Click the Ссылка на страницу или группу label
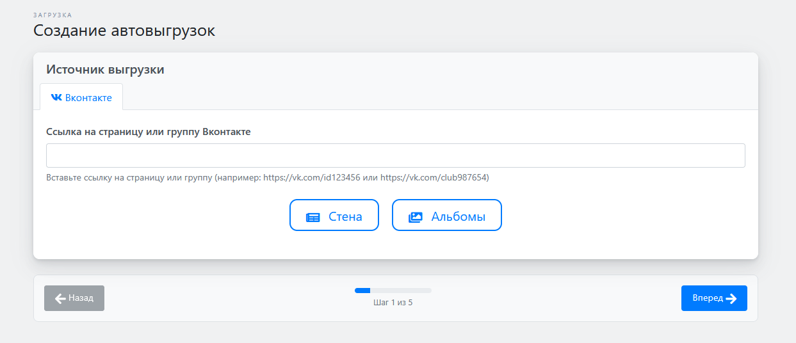This screenshot has height=343, width=796. [149, 132]
